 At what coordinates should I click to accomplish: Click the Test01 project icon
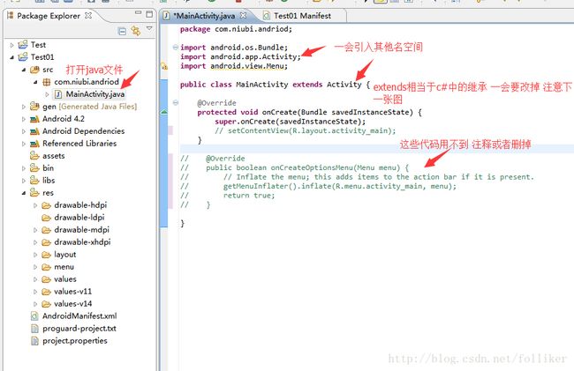point(23,57)
